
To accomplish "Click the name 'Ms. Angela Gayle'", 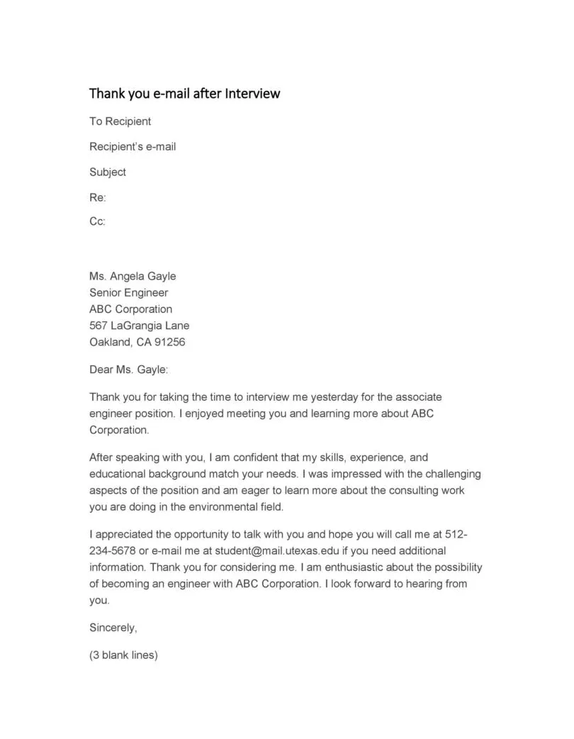I will 133,276.
